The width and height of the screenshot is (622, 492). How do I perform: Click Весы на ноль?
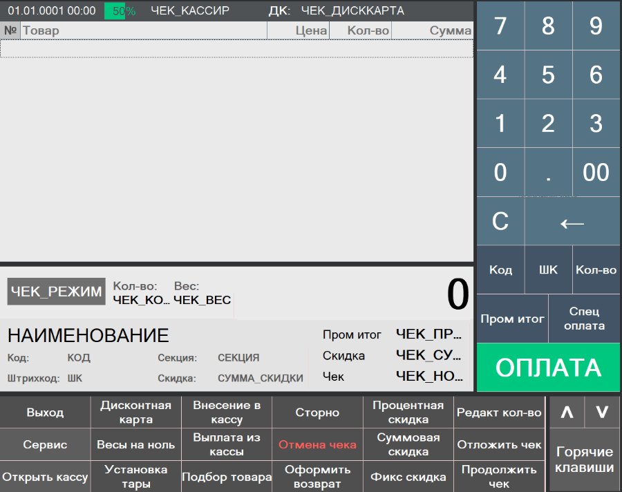point(135,444)
